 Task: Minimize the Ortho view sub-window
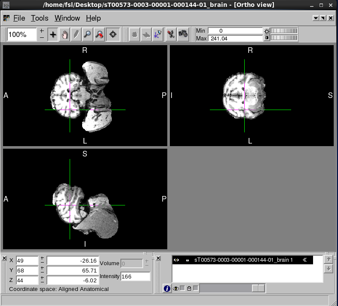(316, 18)
